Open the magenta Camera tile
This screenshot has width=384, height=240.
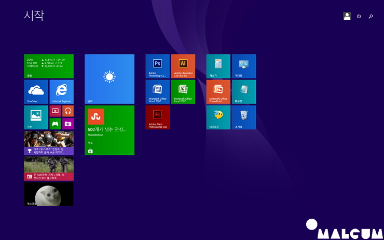pyautogui.click(x=68, y=124)
